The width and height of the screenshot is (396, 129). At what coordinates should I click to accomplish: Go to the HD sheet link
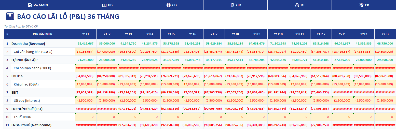pyautogui.click(x=107, y=5)
